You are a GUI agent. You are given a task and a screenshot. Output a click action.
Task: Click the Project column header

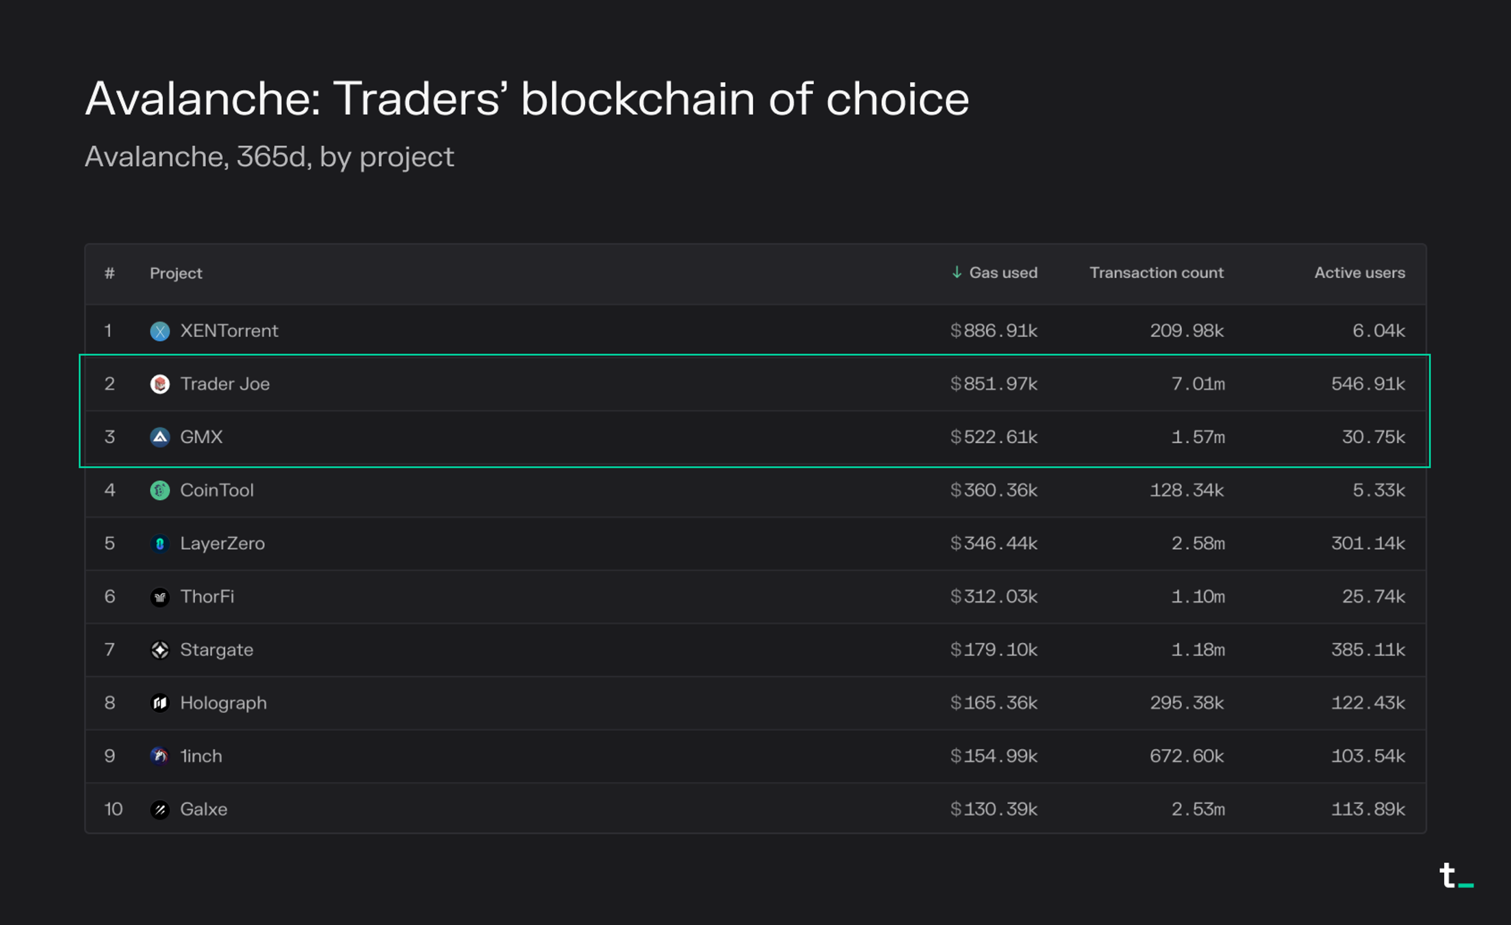[x=176, y=273]
